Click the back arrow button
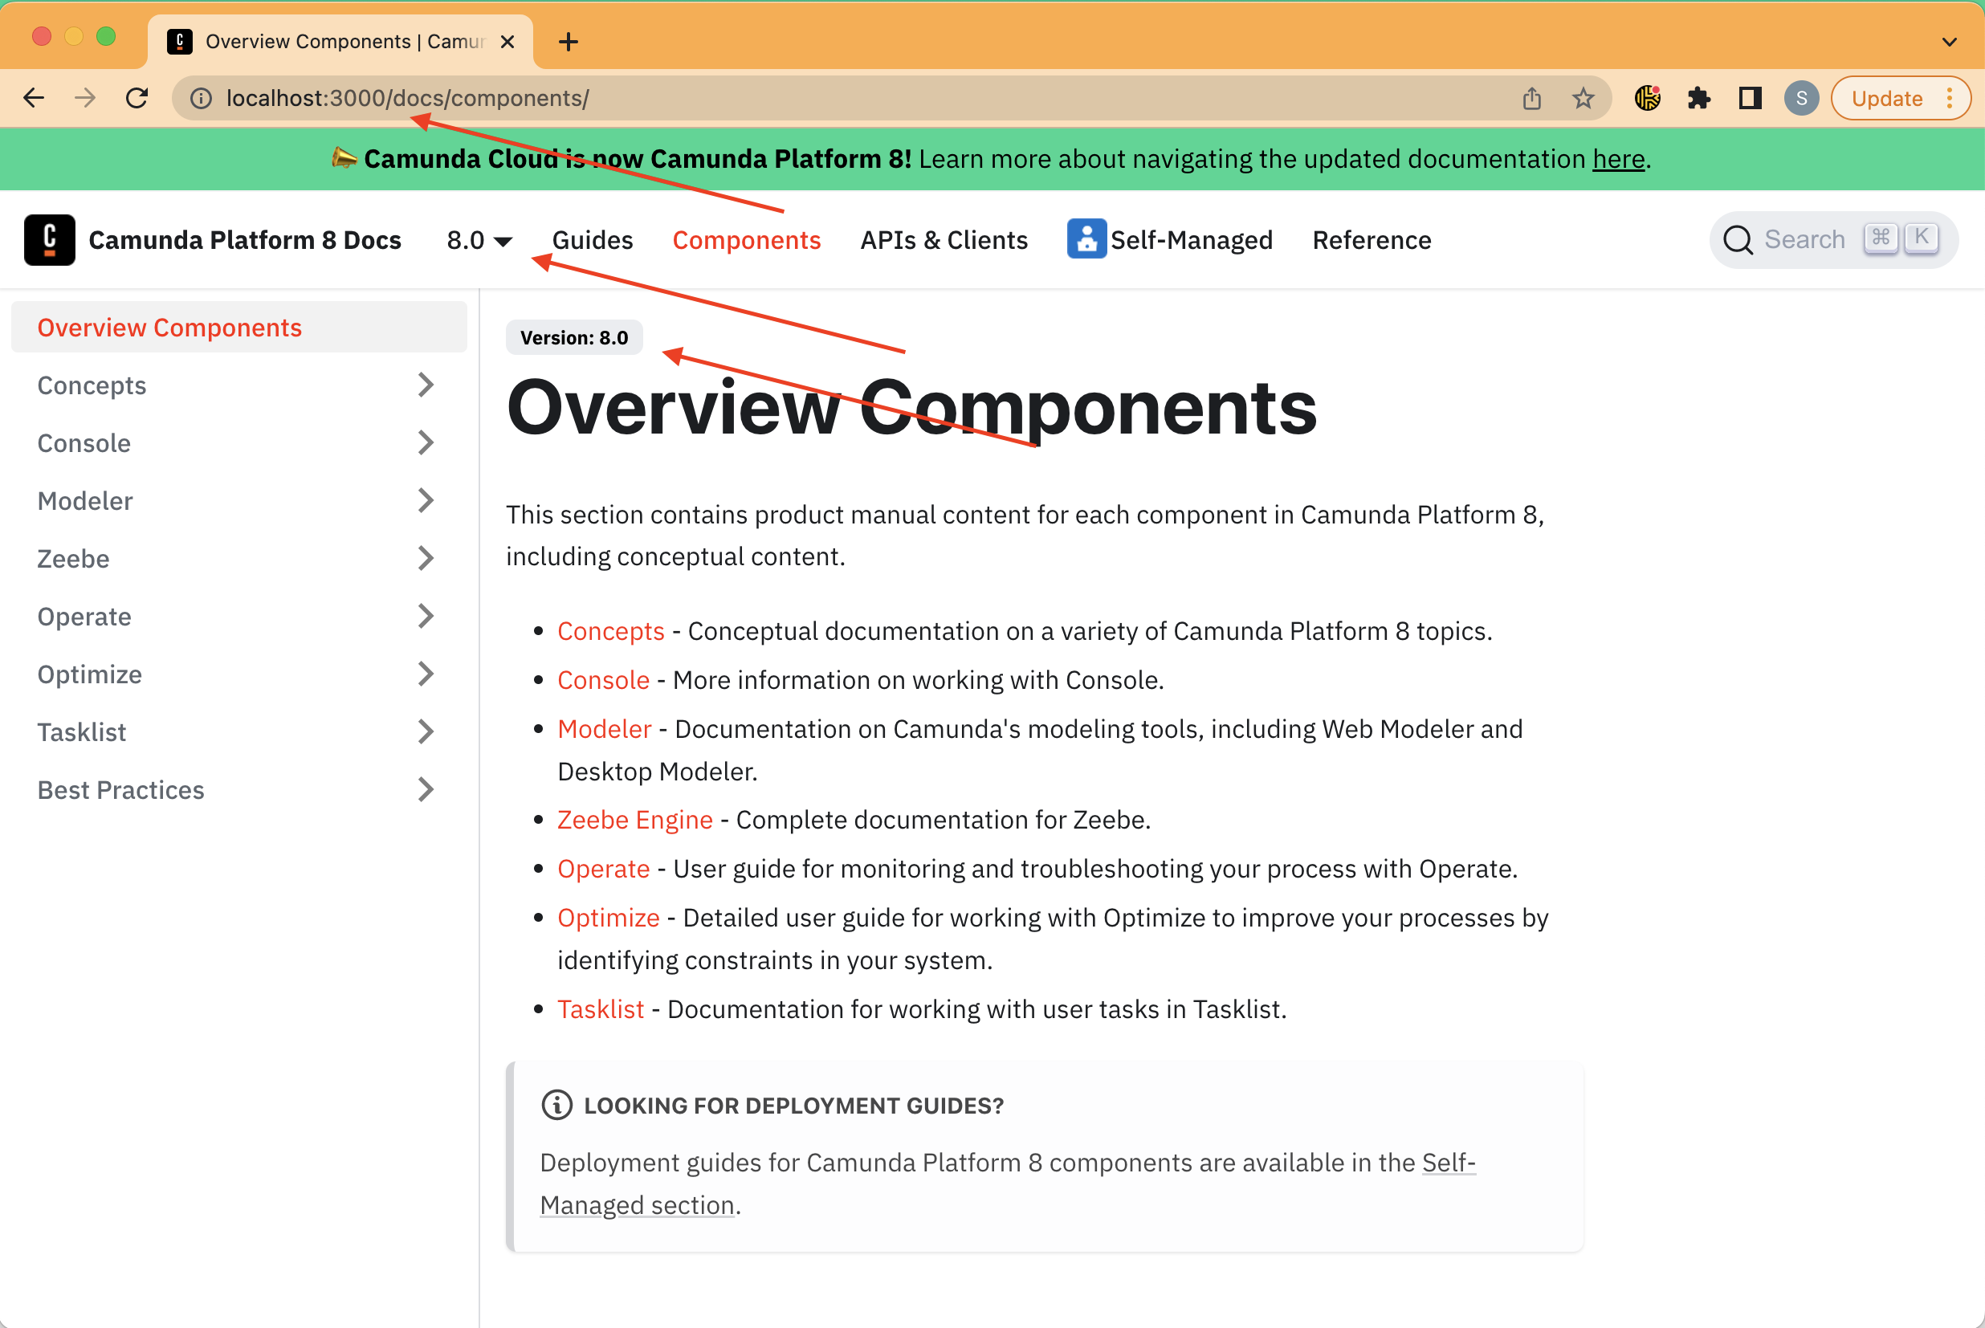The height and width of the screenshot is (1328, 1985). point(34,98)
